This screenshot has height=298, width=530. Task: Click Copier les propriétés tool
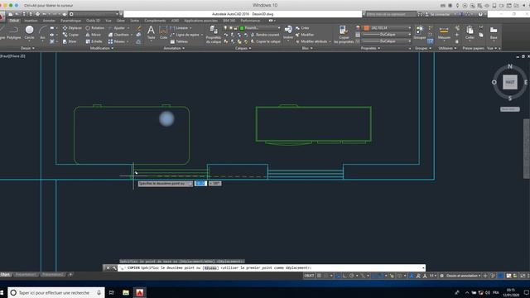pyautogui.click(x=344, y=35)
